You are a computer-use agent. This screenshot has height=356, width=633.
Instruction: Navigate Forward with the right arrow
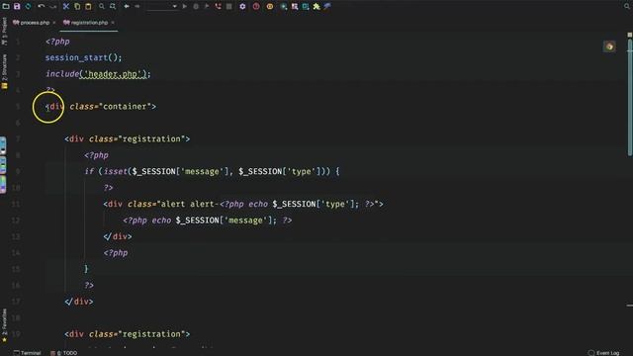(x=137, y=7)
